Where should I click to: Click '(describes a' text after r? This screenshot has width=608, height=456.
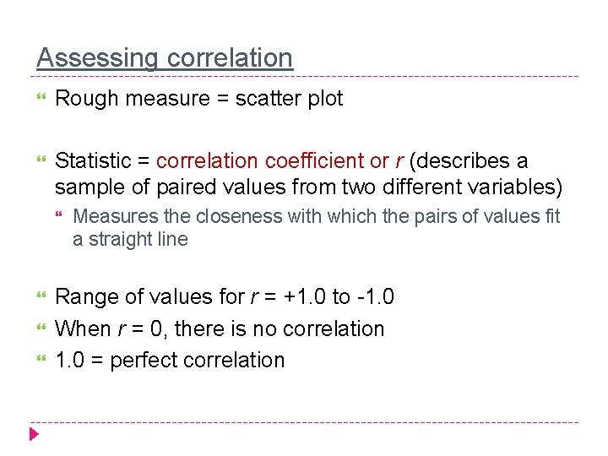[x=469, y=161]
